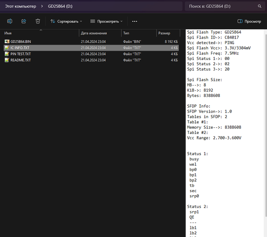Open the Sort dropdown menu

pos(66,21)
